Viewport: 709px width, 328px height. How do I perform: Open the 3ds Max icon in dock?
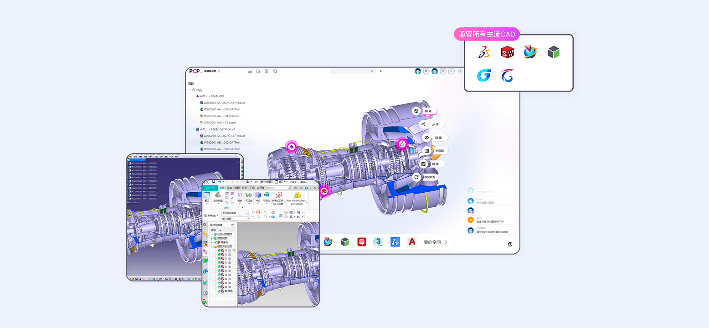click(378, 242)
